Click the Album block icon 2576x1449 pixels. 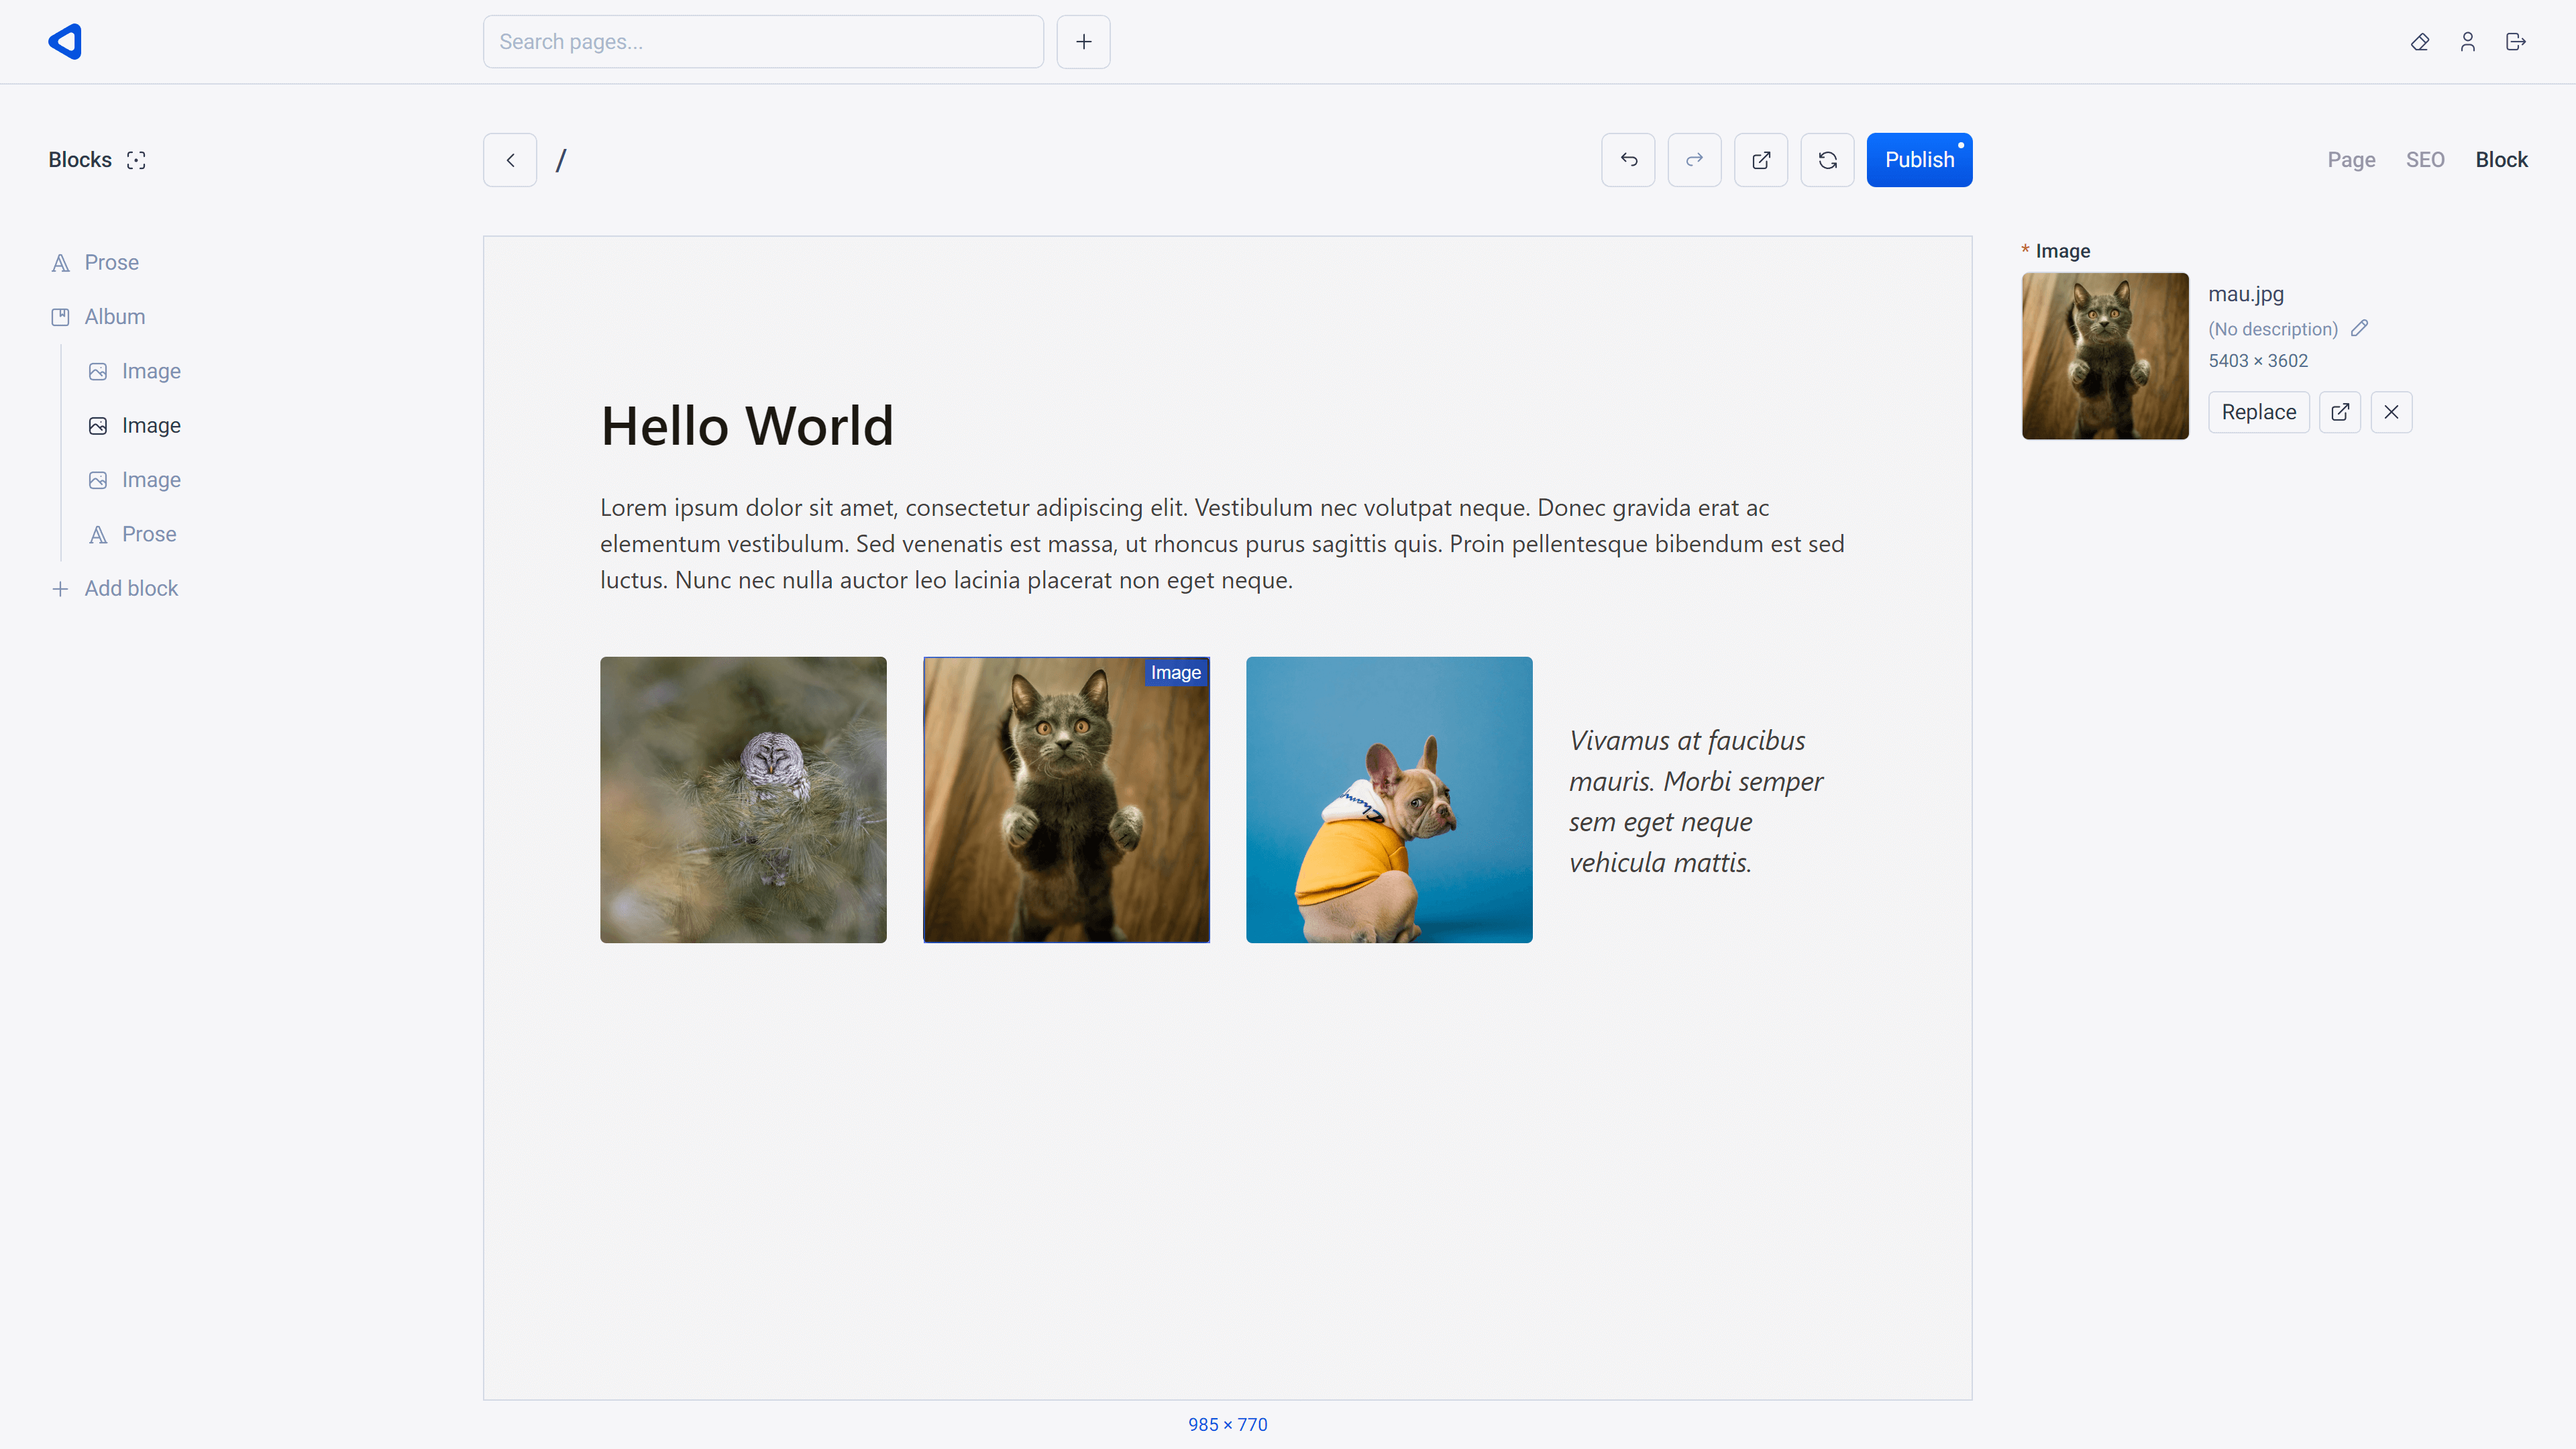[x=60, y=317]
